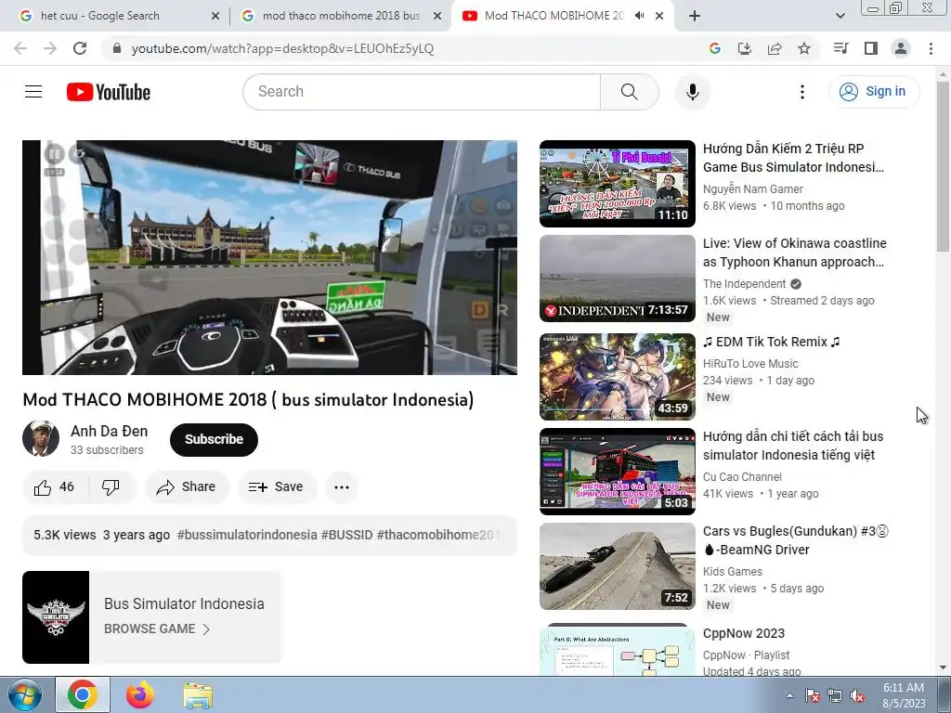Show hidden system tray icons
Image resolution: width=951 pixels, height=713 pixels.
[x=789, y=695]
